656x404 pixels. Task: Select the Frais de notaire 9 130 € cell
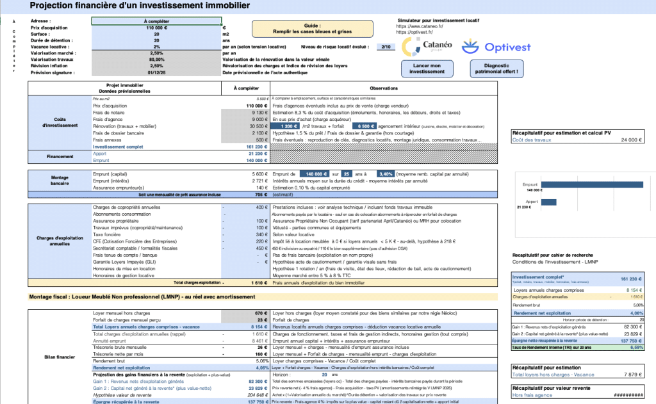[245, 113]
